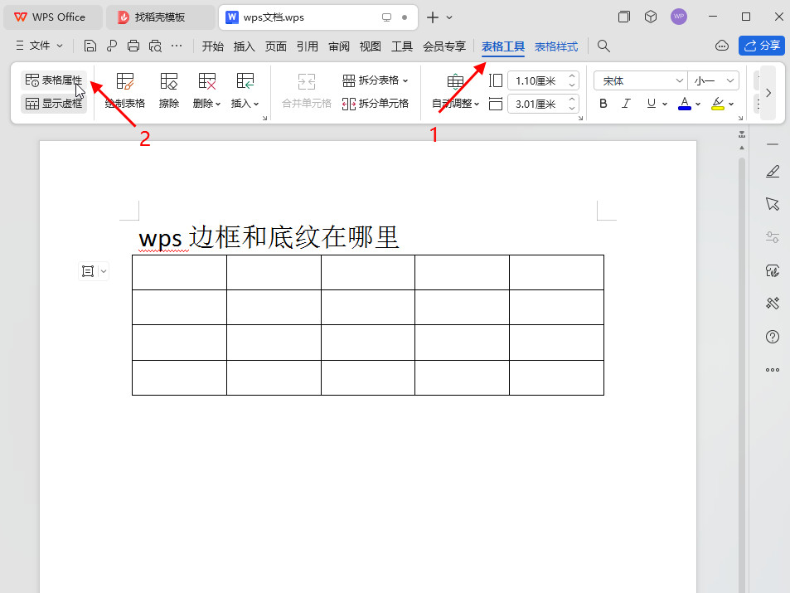Click the Print icon in quick toolbar

coord(133,46)
